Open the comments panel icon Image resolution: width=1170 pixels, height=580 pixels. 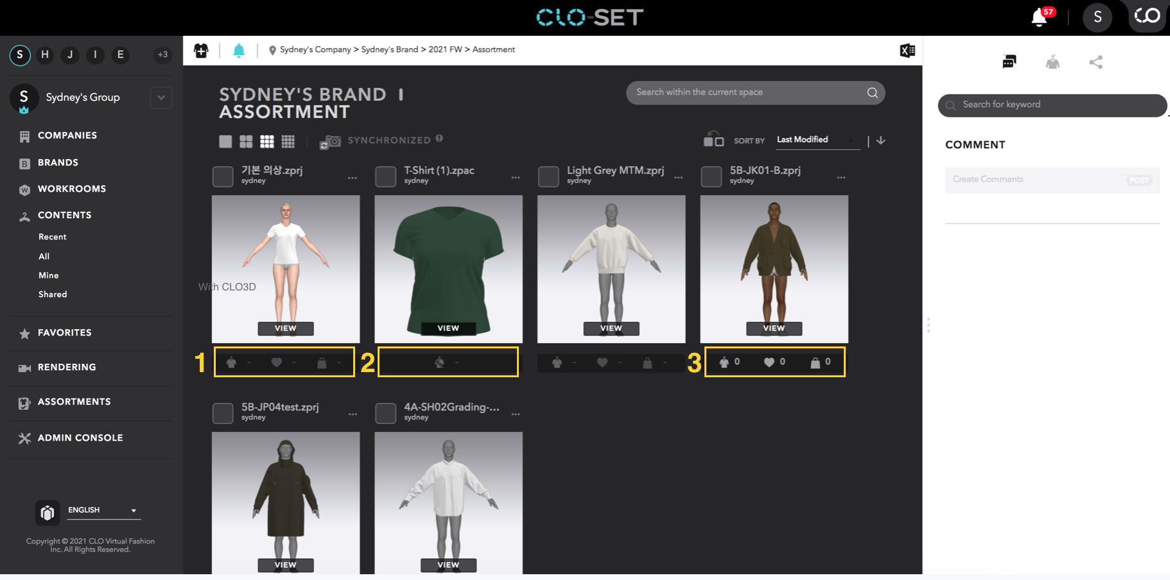1009,62
